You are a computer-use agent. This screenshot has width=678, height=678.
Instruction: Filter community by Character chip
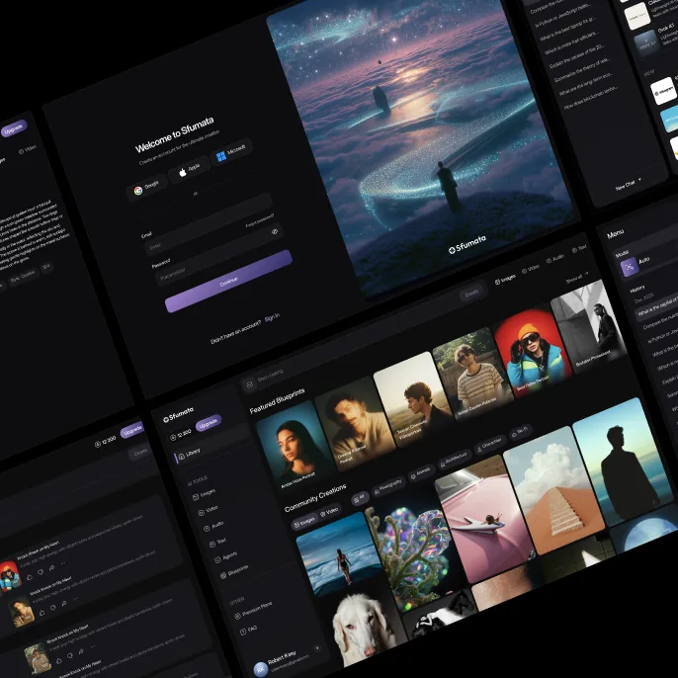[x=489, y=445]
